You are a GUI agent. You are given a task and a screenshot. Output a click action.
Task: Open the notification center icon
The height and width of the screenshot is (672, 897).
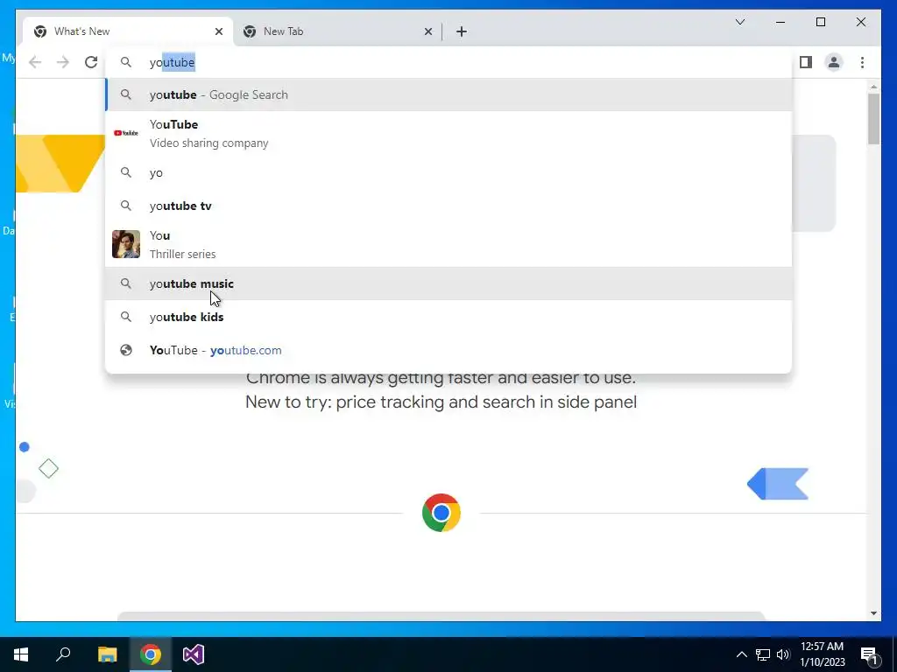869,654
